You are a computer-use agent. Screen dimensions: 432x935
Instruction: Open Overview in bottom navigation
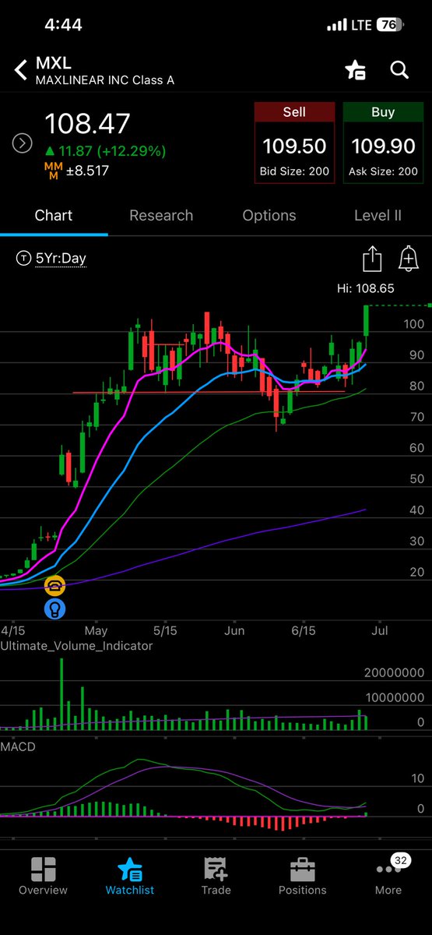43,877
